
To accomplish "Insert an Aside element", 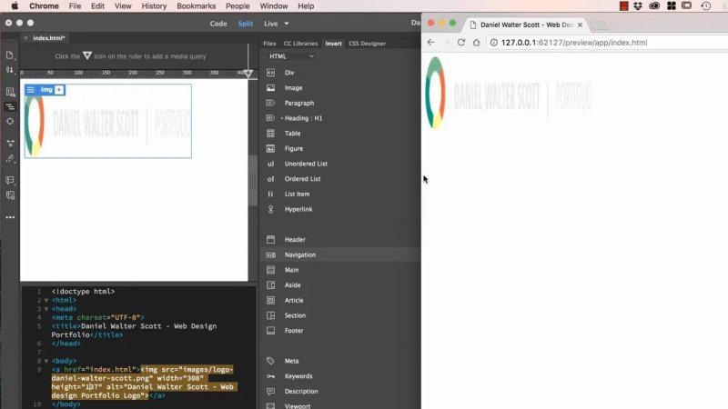I will [x=292, y=285].
